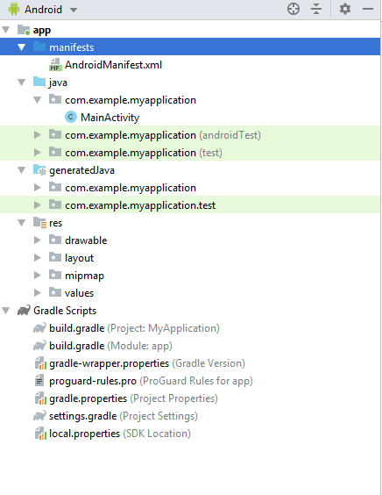Click the app module folder icon
Image resolution: width=382 pixels, height=495 pixels.
(24, 30)
